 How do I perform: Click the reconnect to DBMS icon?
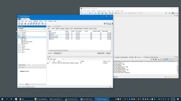pos(46,24)
